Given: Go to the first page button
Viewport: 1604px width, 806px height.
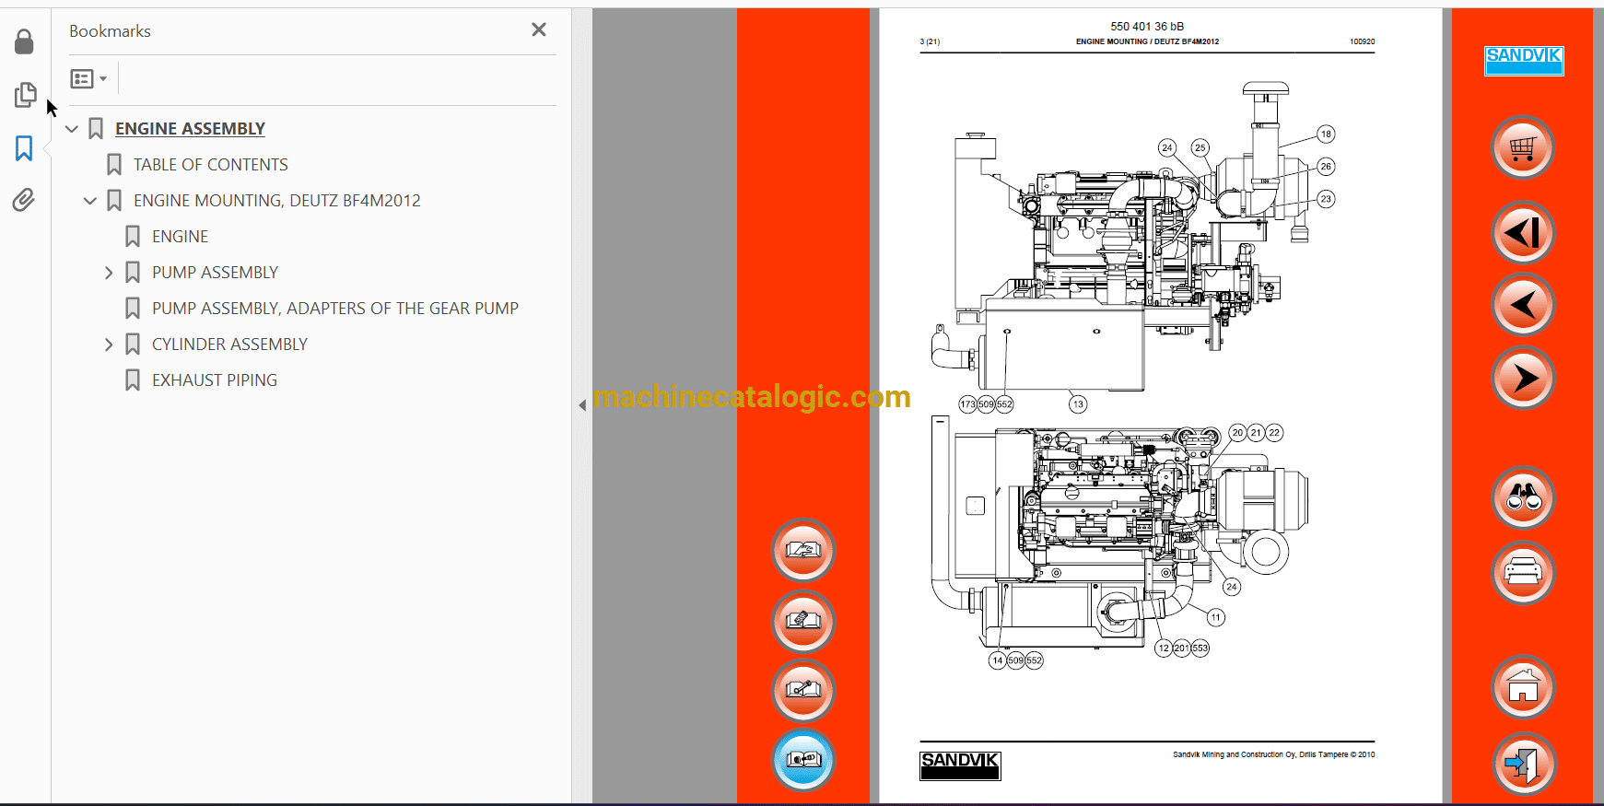Looking at the screenshot, I should coord(1523,232).
